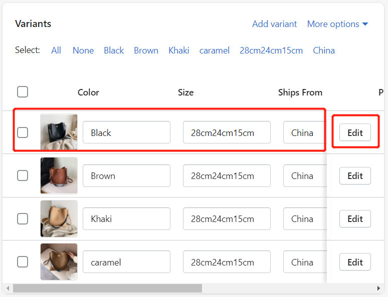The image size is (388, 297).
Task: Expand the More options dropdown
Action: 337,24
